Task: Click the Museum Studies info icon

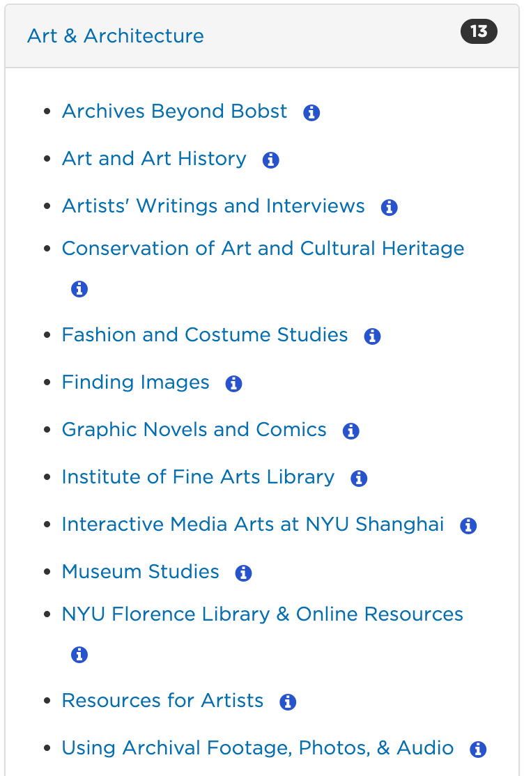Action: point(243,573)
